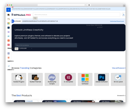131x110 pixels.
Task: Click the Unlimited Downloads link
Action: coord(117,21)
